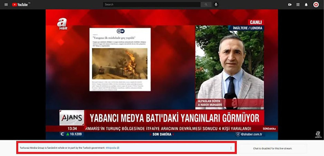This screenshot has height=156, width=324.
Task: Click the A HBR channel logo in video
Action: tap(62, 24)
